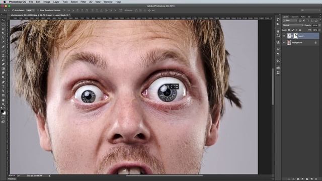The image size is (322, 181).
Task: Hide Layer 1 using its eye icon
Action: click(284, 36)
